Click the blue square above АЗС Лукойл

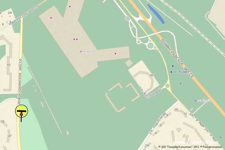pyautogui.click(x=173, y=66)
